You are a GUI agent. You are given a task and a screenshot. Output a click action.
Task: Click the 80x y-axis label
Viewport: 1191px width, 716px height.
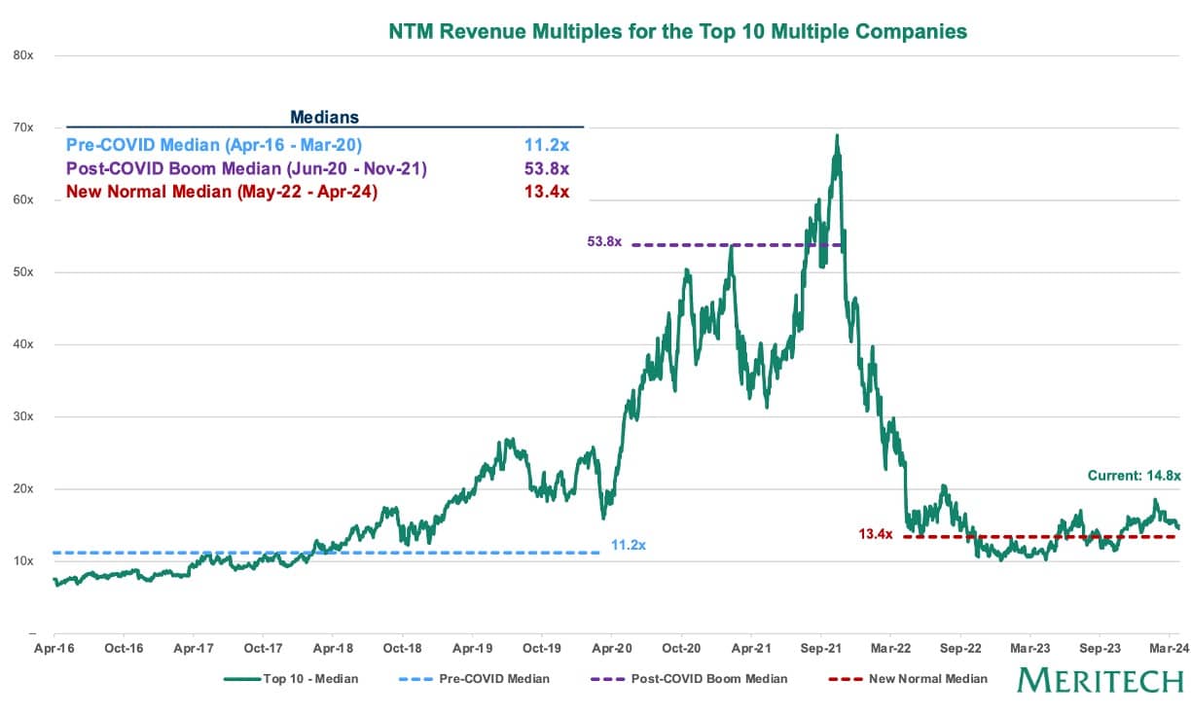point(23,55)
